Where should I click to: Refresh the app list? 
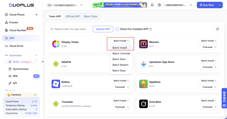coord(217,29)
